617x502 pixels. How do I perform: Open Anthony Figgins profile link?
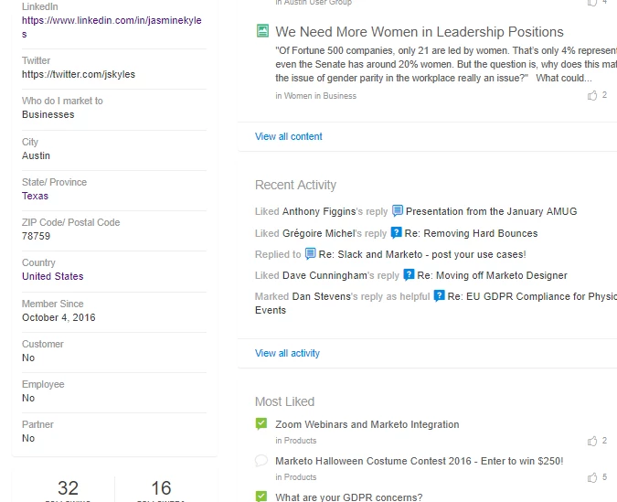tap(319, 211)
